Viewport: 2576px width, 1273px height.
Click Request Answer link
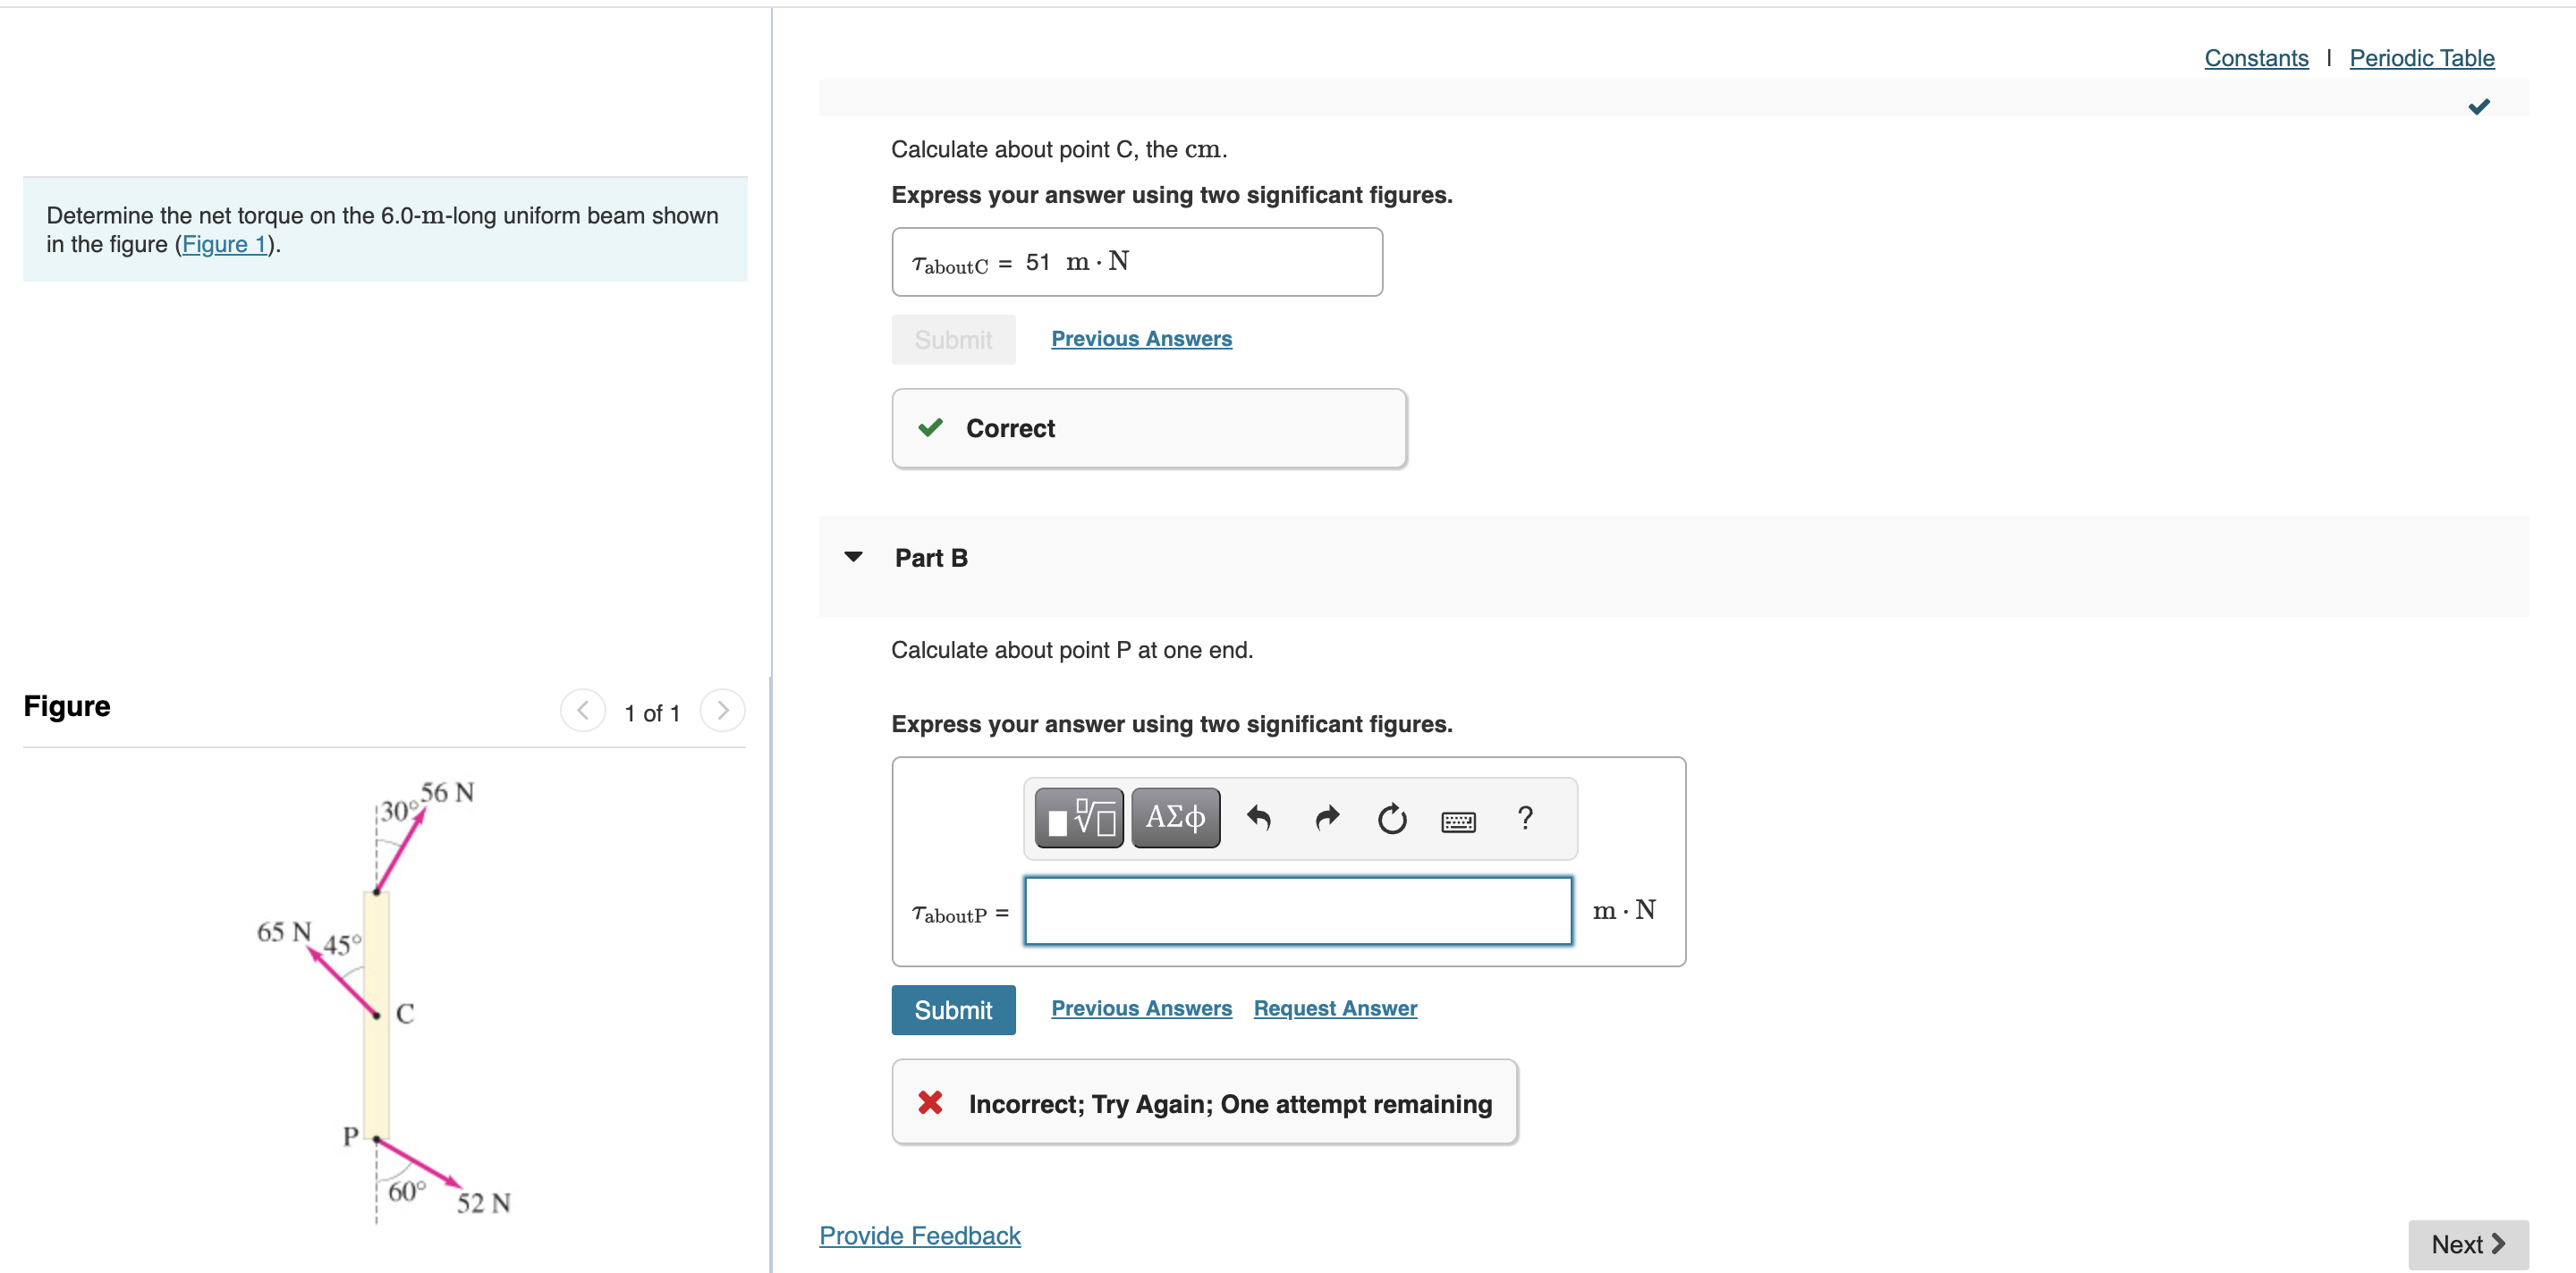[x=1334, y=1008]
